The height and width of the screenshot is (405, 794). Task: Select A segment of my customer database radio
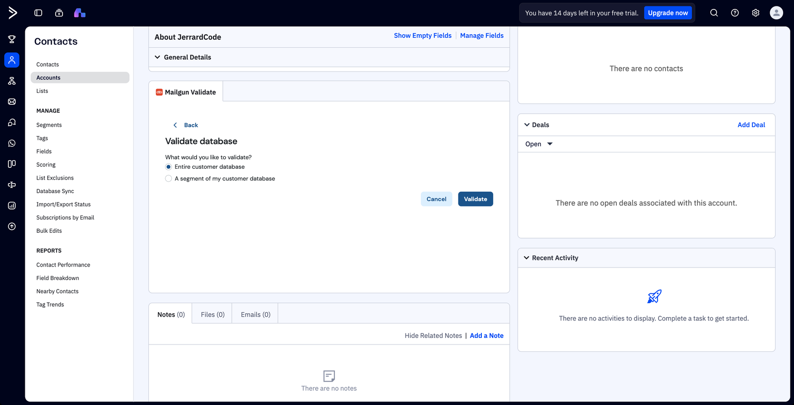click(169, 179)
